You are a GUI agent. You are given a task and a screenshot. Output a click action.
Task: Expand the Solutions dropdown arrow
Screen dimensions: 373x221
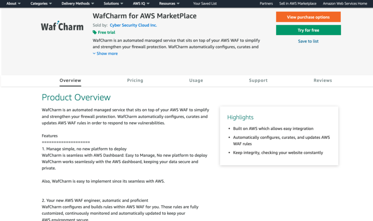point(122,4)
